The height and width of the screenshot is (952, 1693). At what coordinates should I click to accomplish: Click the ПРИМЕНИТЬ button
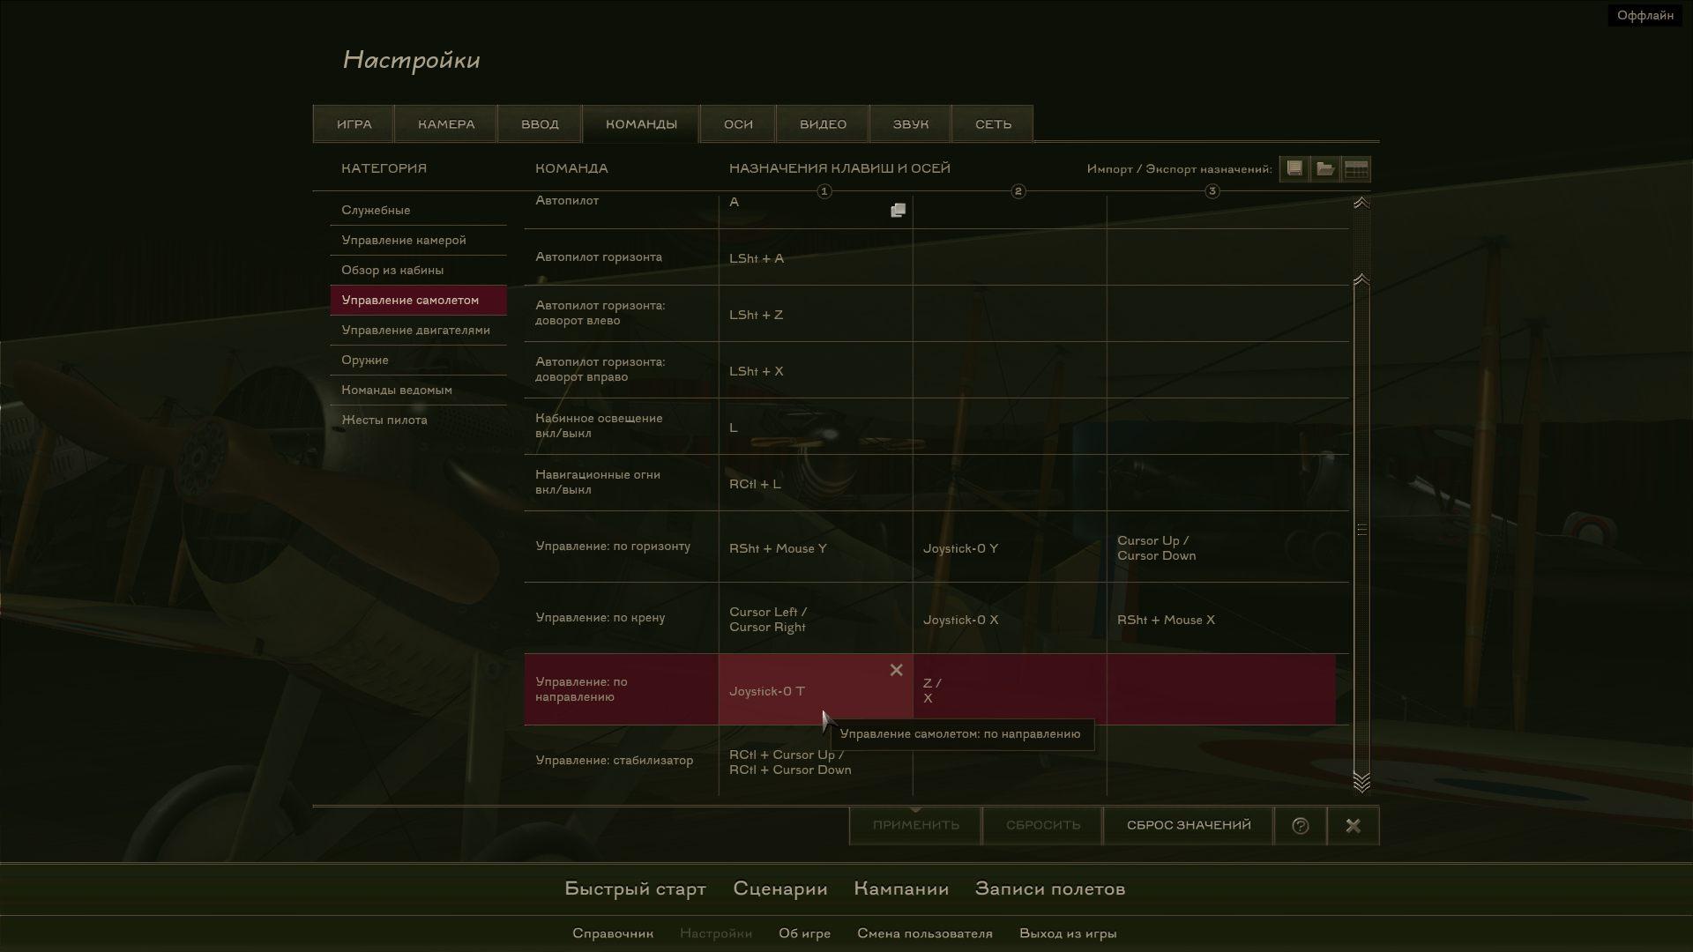click(915, 825)
